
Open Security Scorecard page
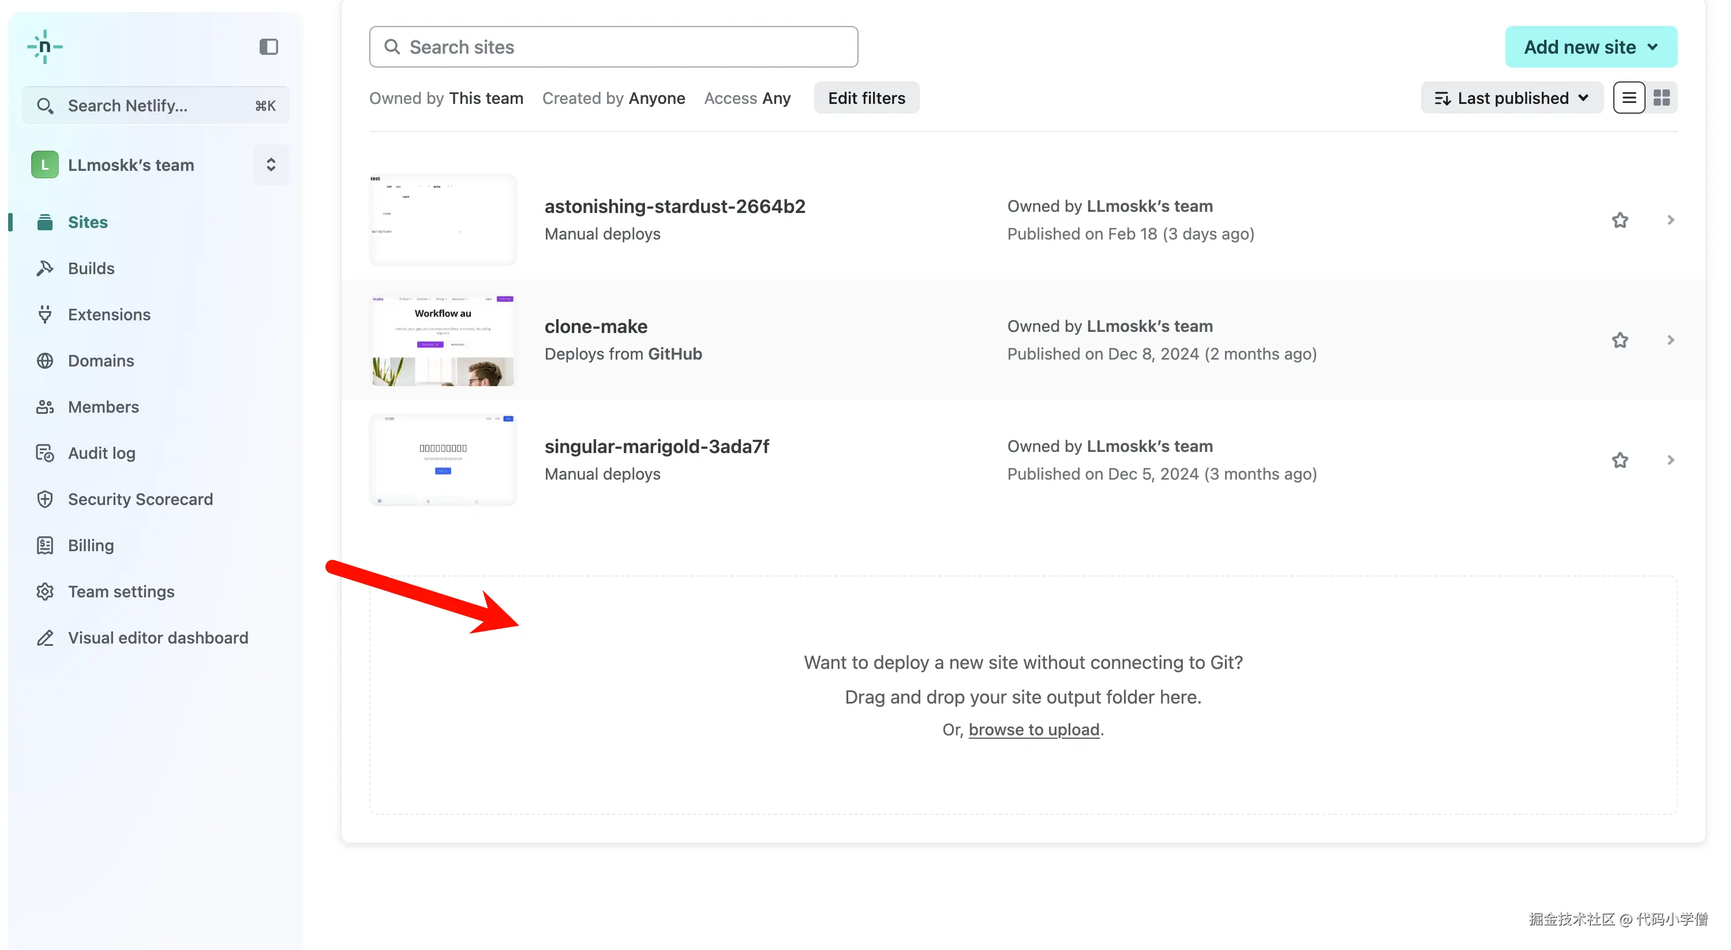coord(140,499)
